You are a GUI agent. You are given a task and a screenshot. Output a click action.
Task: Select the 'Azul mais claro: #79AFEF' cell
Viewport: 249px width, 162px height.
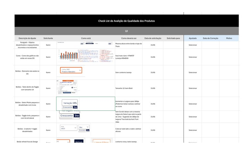(x=129, y=57)
